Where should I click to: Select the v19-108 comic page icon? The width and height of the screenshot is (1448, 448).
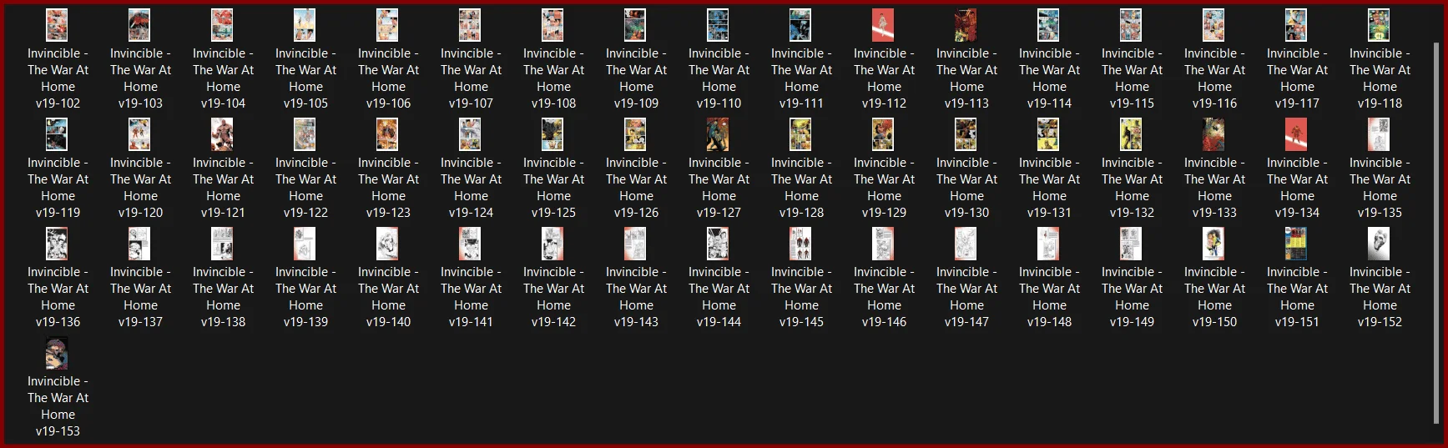pyautogui.click(x=552, y=26)
